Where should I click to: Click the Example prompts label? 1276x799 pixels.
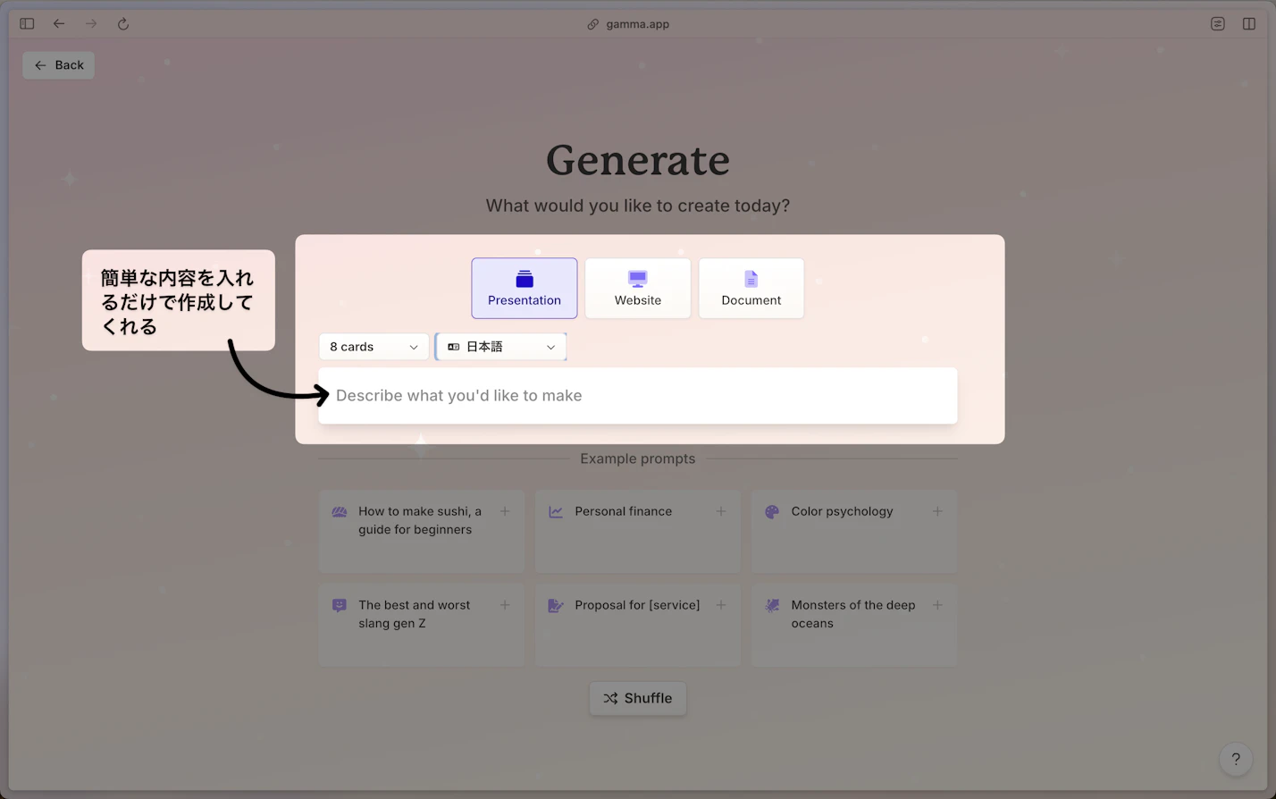pyautogui.click(x=638, y=458)
